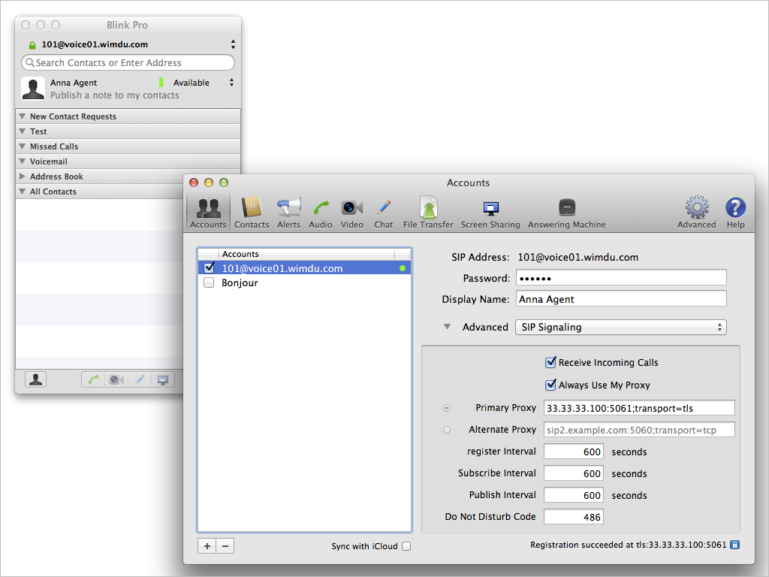Start screen sharing with monitor icon in Blink Pro
The image size is (769, 577).
click(163, 379)
